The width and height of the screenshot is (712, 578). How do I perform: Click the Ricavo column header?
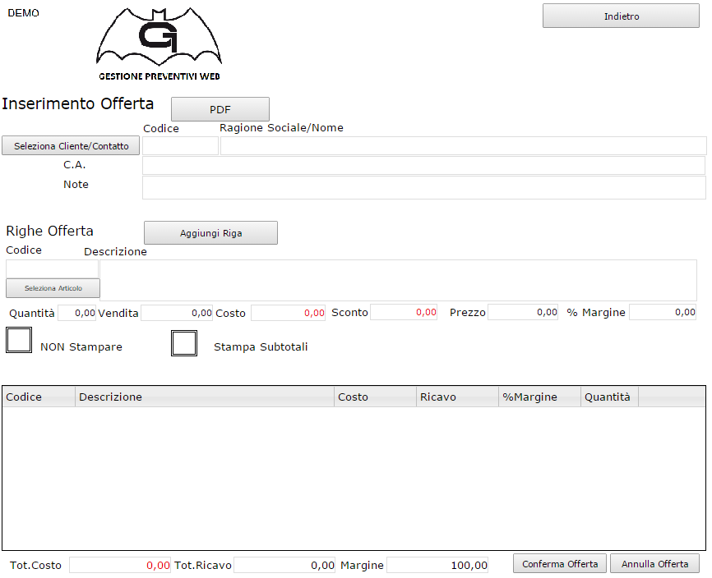pyautogui.click(x=458, y=397)
